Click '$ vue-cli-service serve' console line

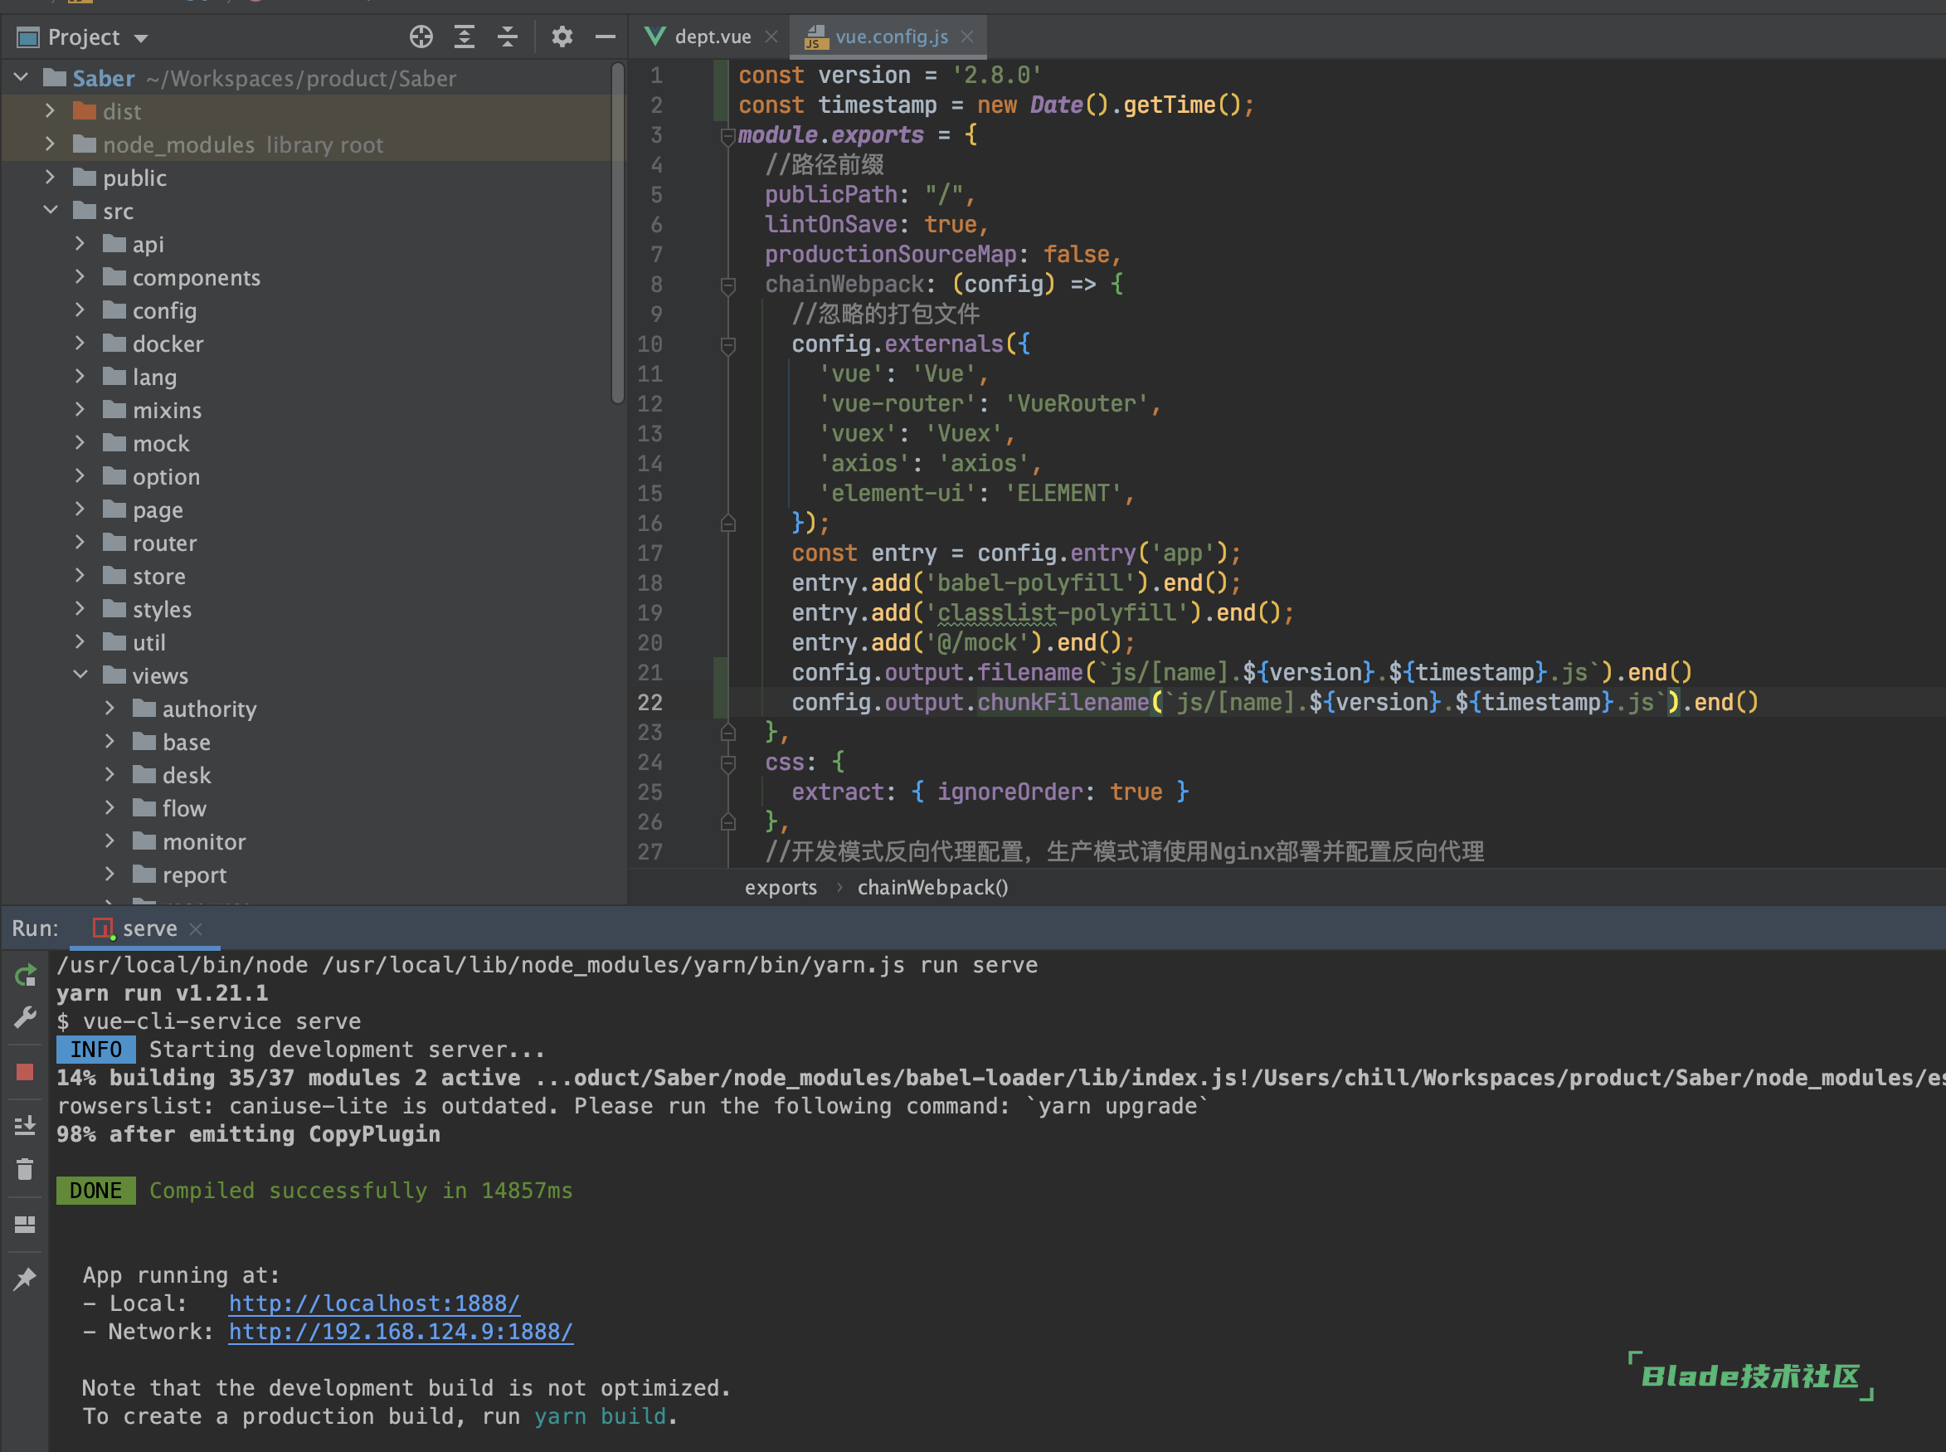[x=209, y=1021]
